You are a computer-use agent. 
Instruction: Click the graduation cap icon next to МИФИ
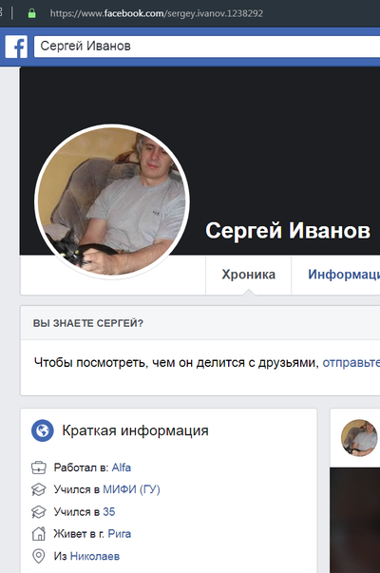[x=39, y=489]
